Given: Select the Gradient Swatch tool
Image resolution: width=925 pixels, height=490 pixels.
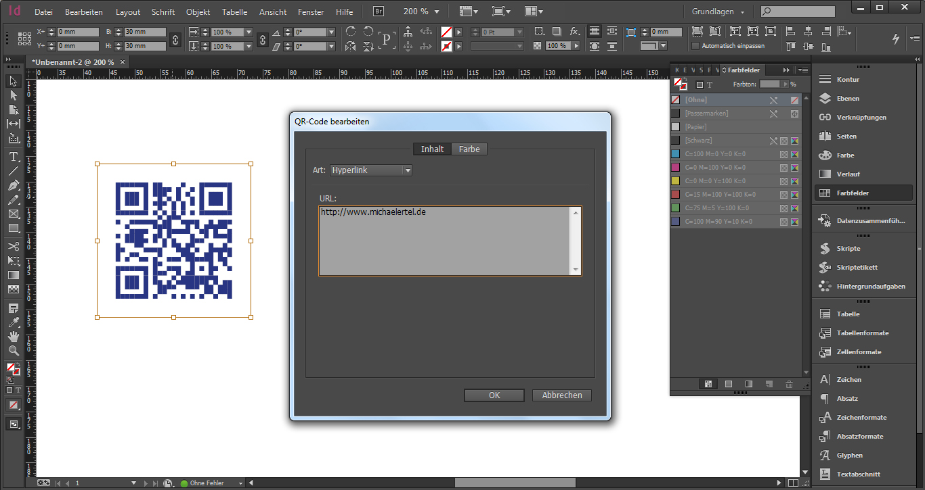Looking at the screenshot, I should pyautogui.click(x=14, y=275).
